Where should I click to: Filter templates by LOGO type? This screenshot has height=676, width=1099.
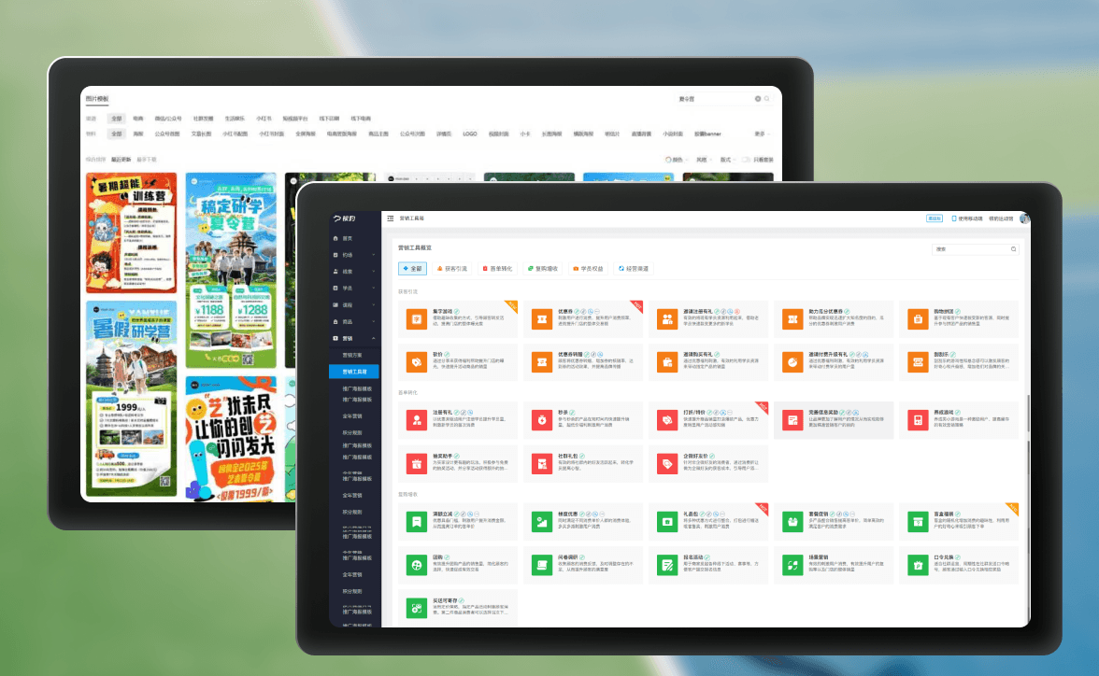(470, 134)
